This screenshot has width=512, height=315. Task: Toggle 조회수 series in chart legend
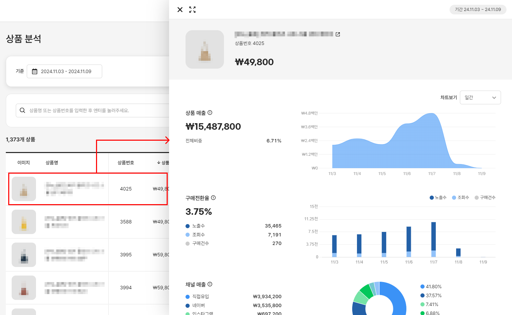pos(461,198)
